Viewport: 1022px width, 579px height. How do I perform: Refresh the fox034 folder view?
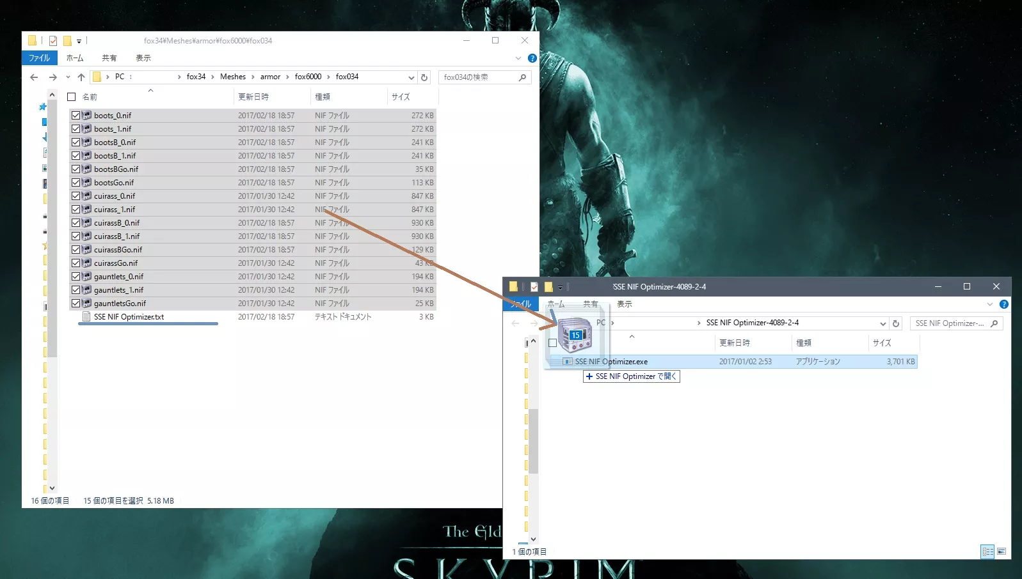click(x=424, y=77)
